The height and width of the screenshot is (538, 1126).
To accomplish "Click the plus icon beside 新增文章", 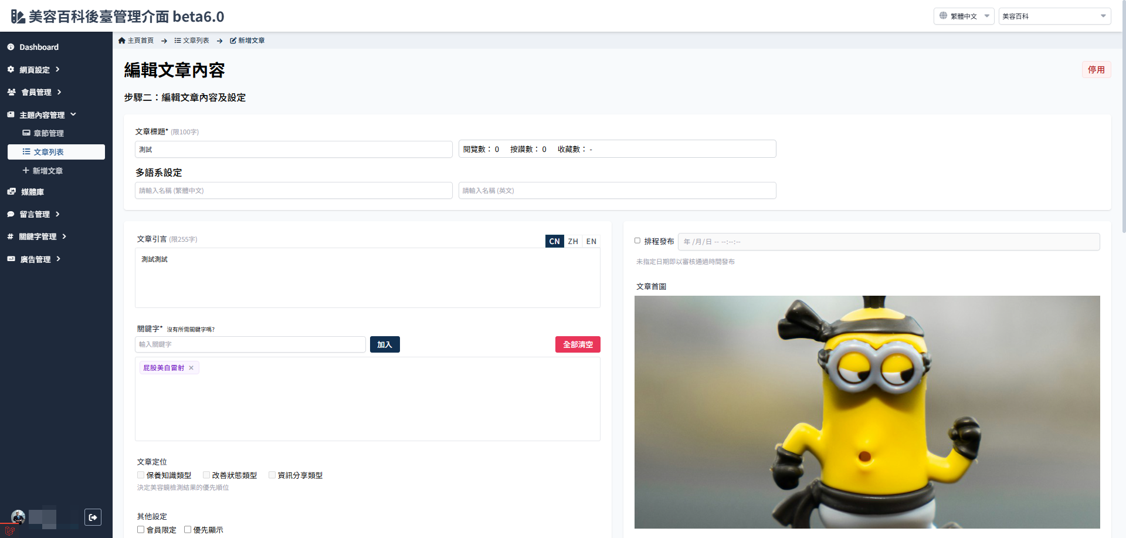I will pyautogui.click(x=26, y=170).
